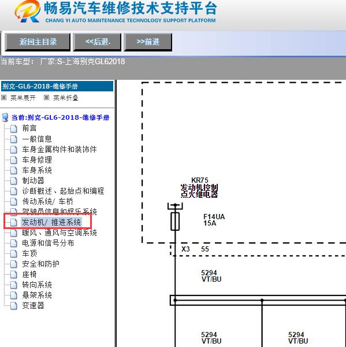346x347 pixels.
Task: Click the page icon beside 悬架系统
Action: 14,295
